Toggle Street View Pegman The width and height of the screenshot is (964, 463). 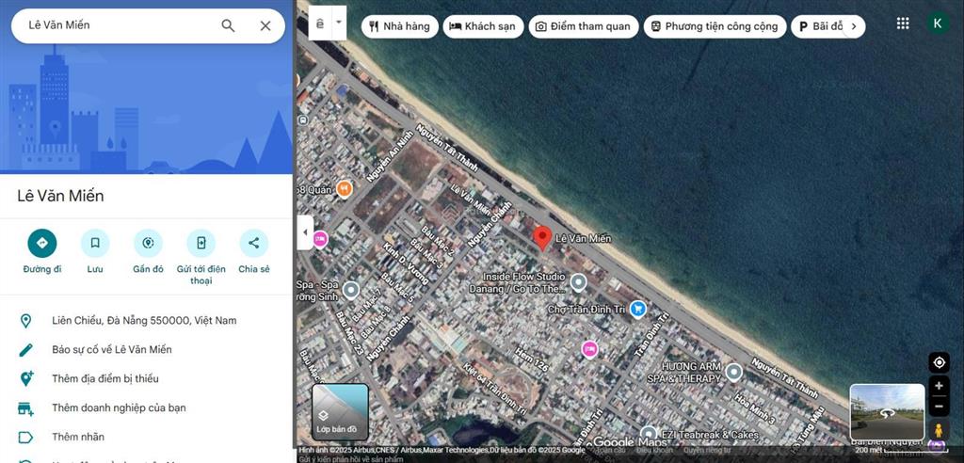pyautogui.click(x=938, y=431)
